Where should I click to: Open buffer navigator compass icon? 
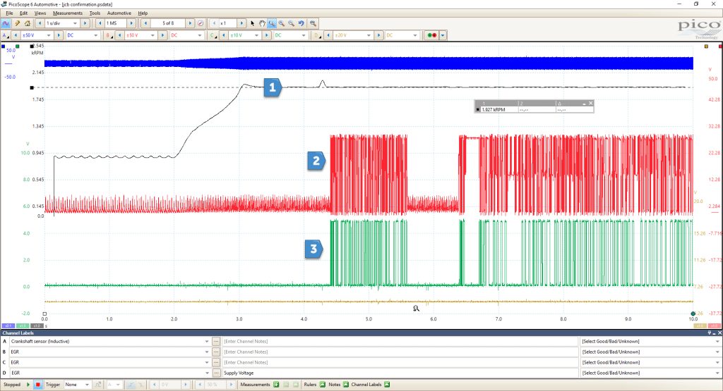click(x=201, y=23)
